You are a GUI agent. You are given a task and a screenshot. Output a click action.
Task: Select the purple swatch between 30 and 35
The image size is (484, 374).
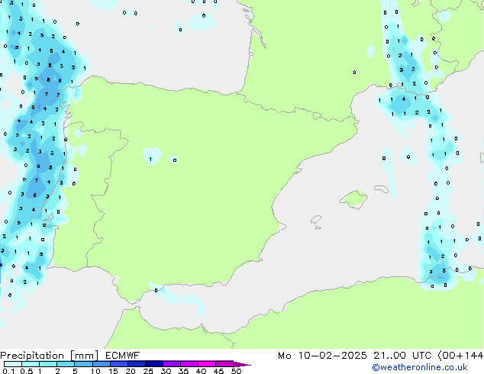(x=173, y=364)
